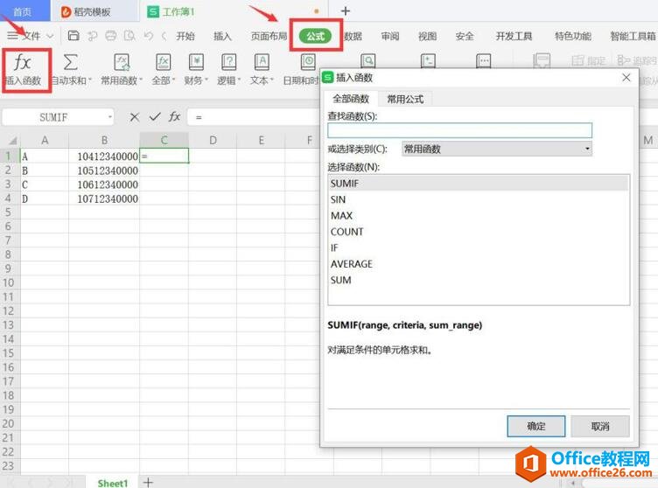Select cell B4 containing 10712340000
This screenshot has width=658, height=488.
pyautogui.click(x=104, y=199)
